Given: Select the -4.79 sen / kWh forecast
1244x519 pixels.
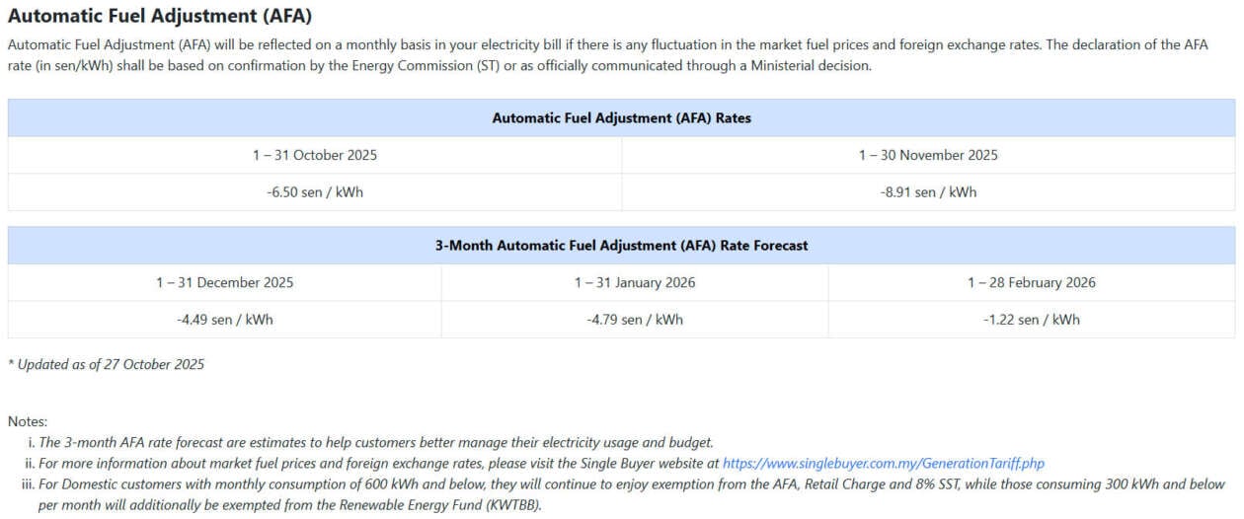Looking at the screenshot, I should pos(635,320).
